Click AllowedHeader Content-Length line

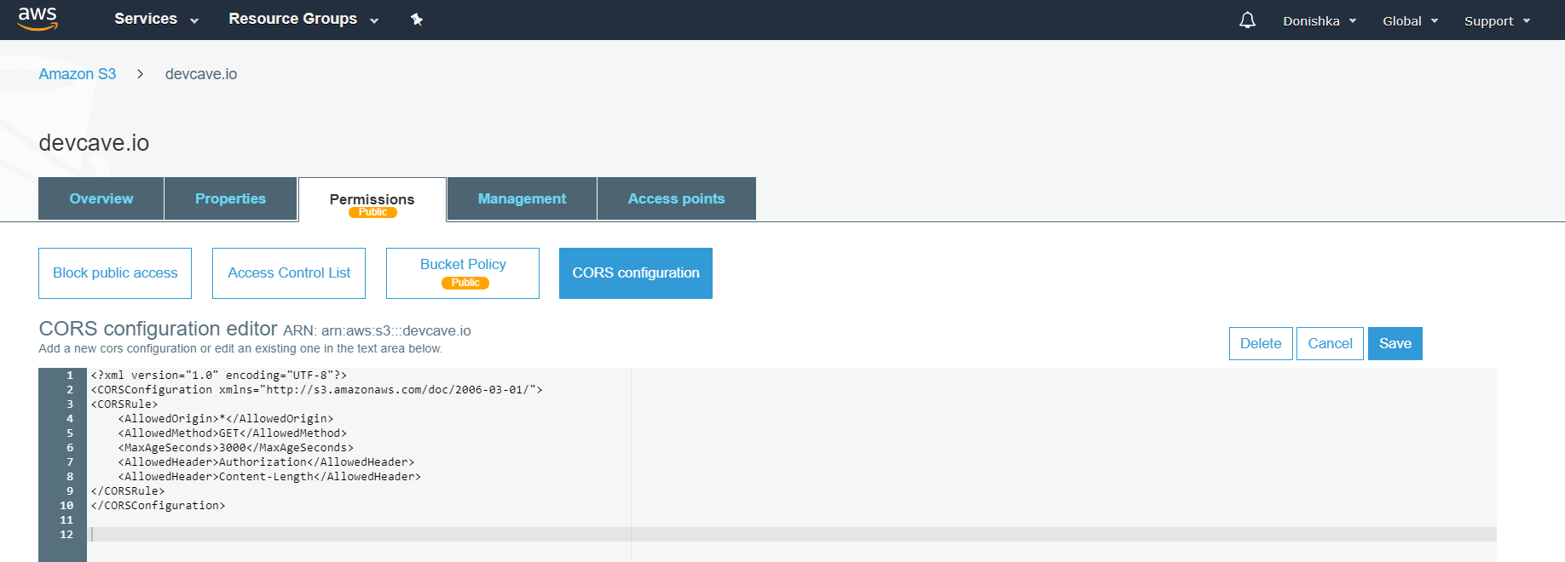point(269,477)
